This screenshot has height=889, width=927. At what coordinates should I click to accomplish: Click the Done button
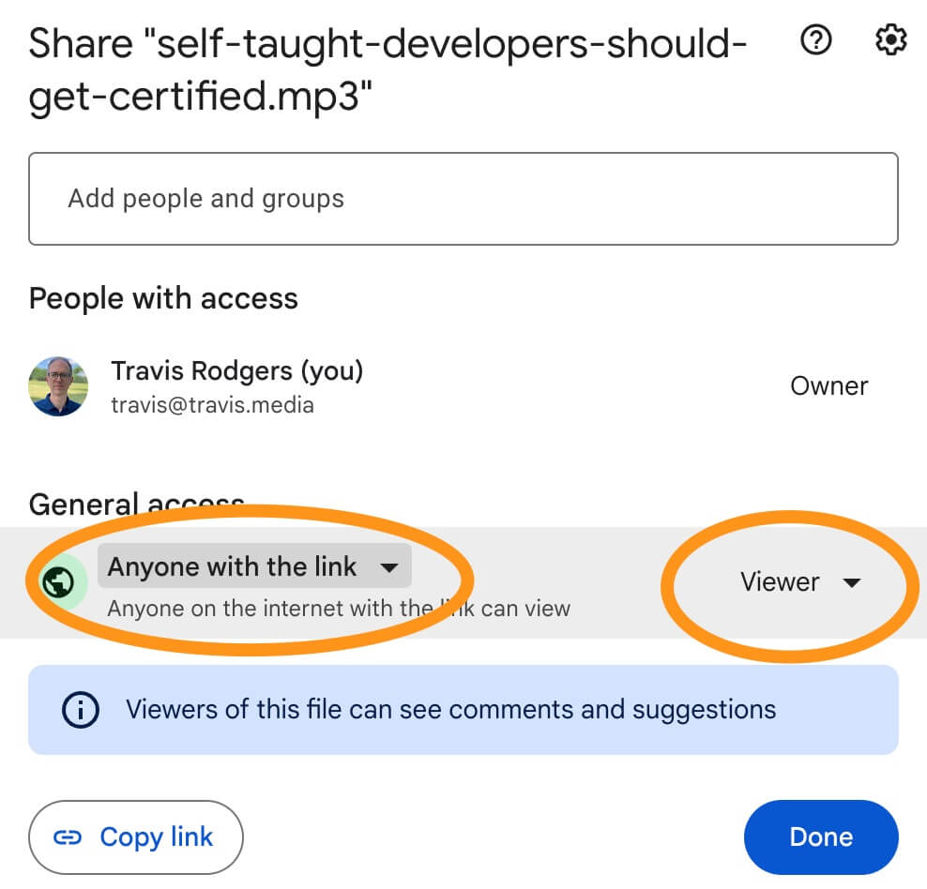821,837
